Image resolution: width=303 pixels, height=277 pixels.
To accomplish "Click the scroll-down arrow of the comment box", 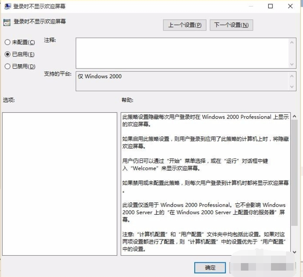I will pos(292,63).
